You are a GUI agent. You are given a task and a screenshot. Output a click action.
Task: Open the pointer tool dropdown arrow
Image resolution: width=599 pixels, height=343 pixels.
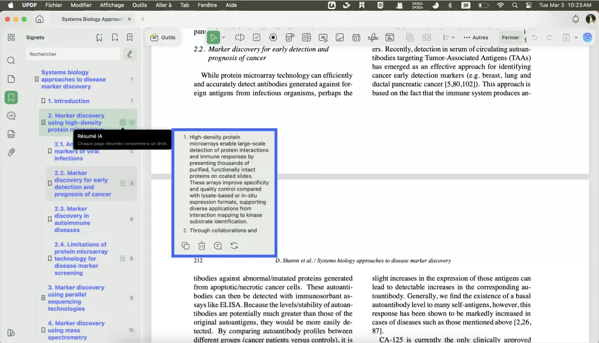click(223, 37)
